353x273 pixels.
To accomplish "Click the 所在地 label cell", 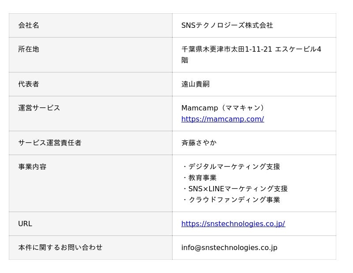I will (90, 55).
